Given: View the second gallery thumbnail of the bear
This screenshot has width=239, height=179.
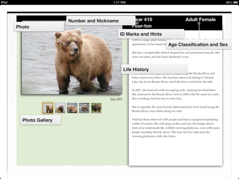Looking at the screenshot, I should point(60,108).
